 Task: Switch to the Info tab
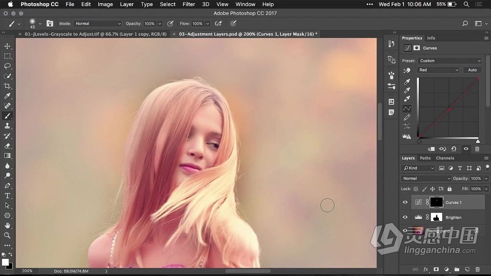(431, 38)
